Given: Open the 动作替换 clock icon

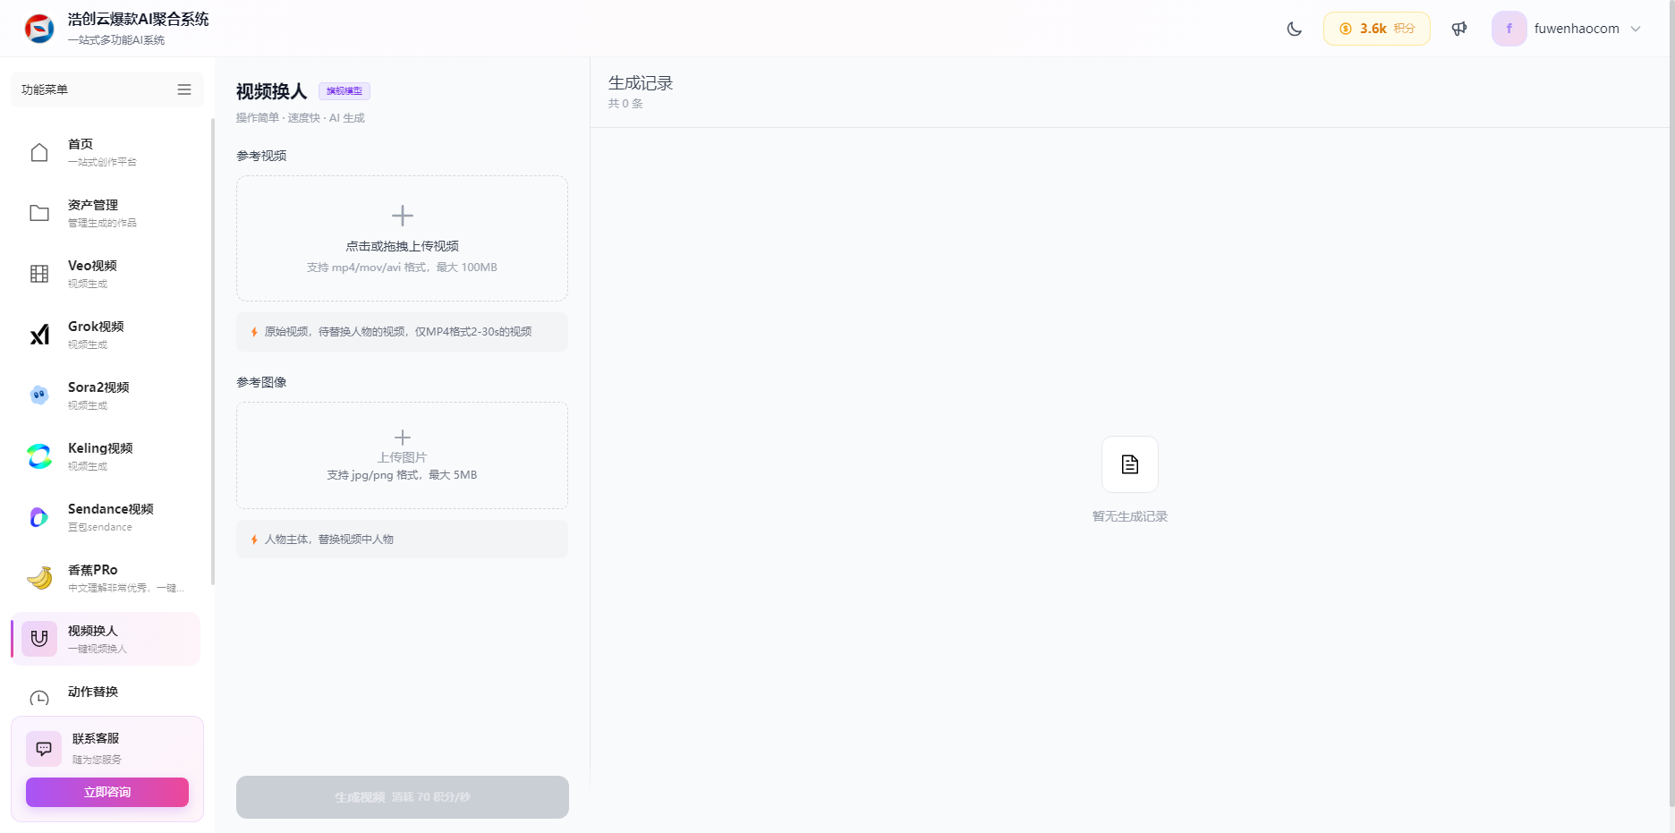Looking at the screenshot, I should click(x=39, y=698).
